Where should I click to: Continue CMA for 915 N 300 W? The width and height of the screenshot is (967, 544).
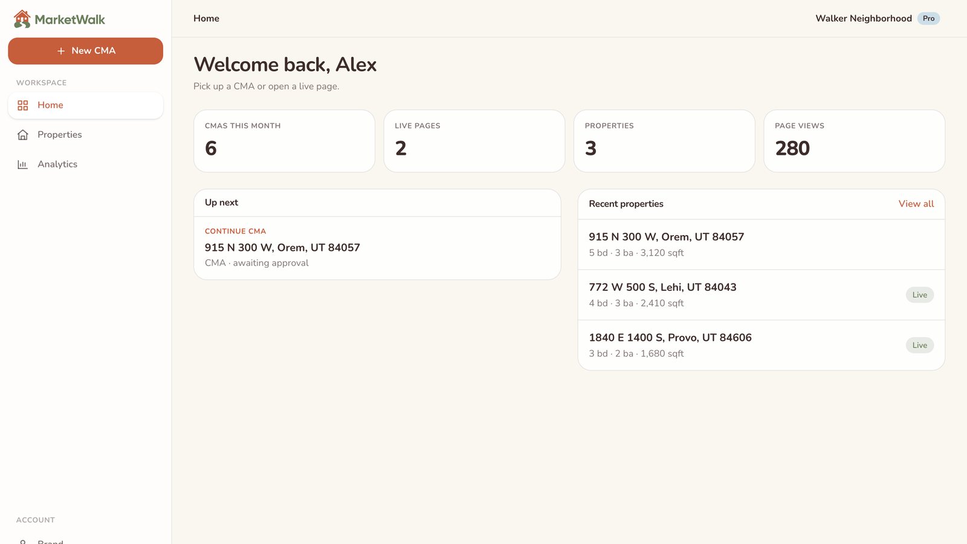(x=377, y=248)
